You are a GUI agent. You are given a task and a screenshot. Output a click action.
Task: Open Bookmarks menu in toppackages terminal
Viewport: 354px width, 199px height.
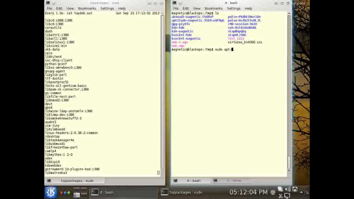[x=87, y=8]
